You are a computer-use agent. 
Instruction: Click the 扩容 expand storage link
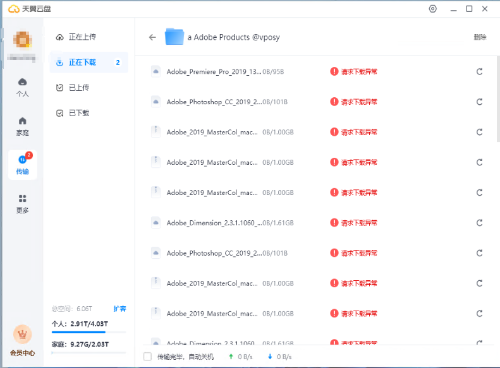(x=120, y=309)
